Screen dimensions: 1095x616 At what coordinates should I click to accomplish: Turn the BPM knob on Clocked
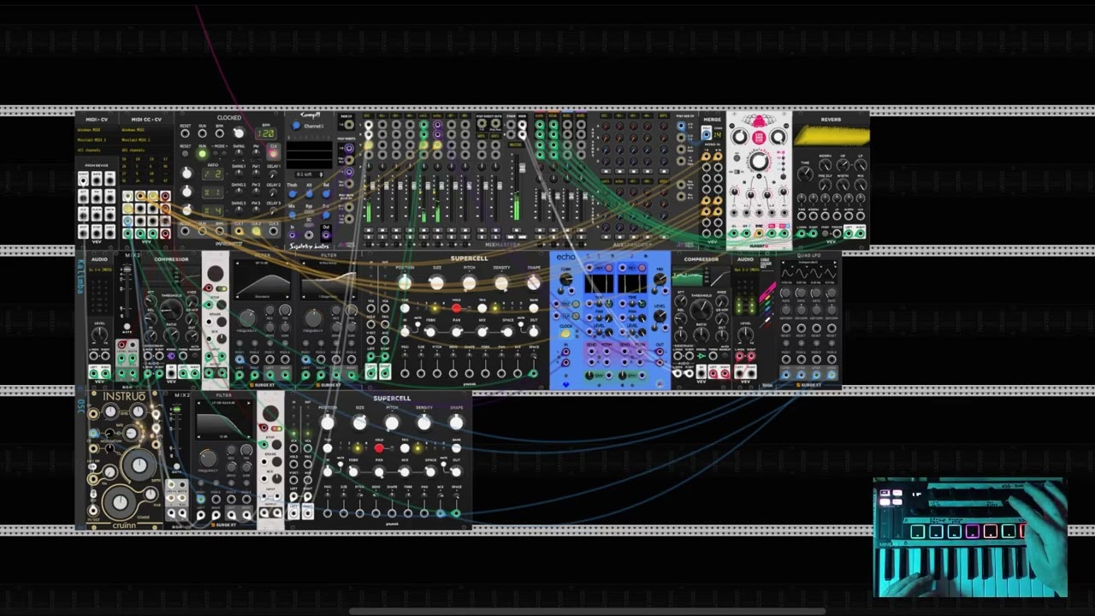239,133
